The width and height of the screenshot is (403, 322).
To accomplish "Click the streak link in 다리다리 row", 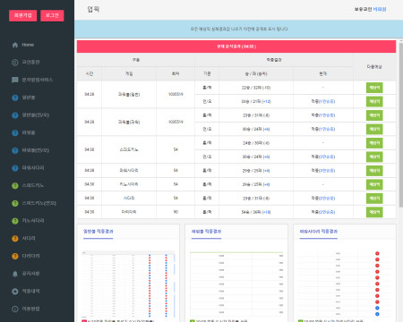I will 327,212.
